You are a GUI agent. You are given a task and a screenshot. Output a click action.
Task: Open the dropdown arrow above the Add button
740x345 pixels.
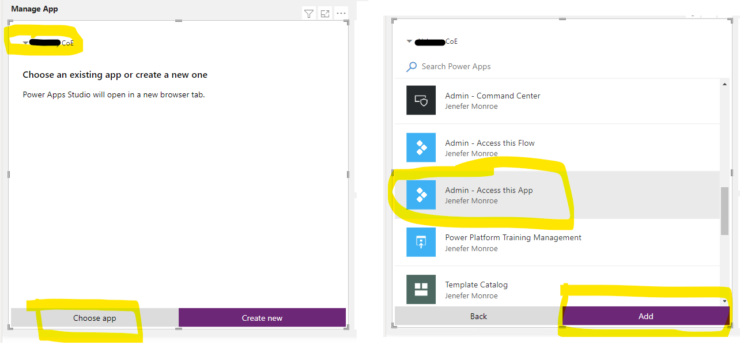click(x=724, y=302)
